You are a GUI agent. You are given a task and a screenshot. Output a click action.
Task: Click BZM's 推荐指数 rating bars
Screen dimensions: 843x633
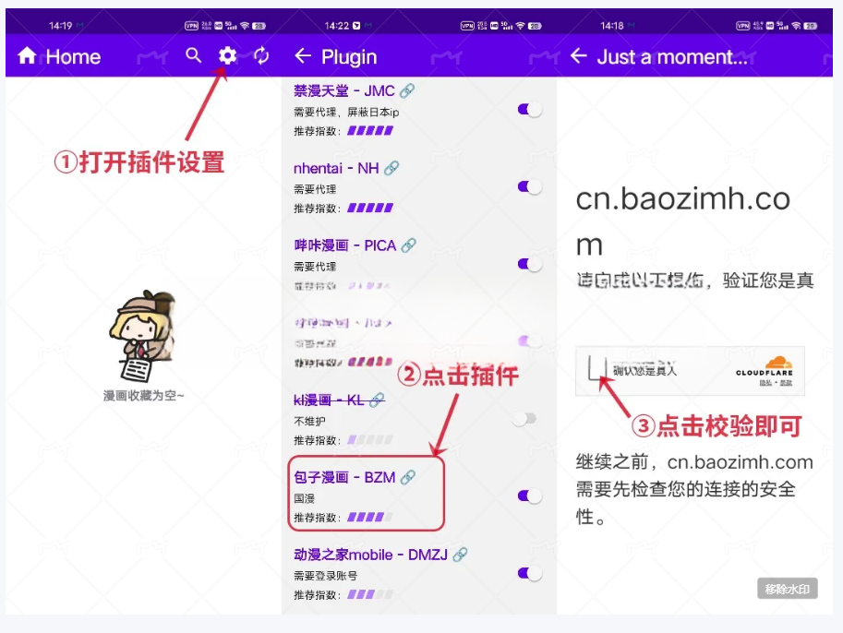click(x=370, y=517)
